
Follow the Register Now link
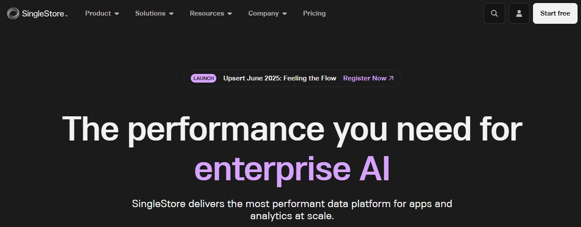point(365,78)
